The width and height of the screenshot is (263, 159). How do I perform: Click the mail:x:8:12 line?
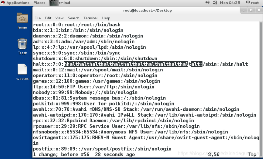coord(98,70)
